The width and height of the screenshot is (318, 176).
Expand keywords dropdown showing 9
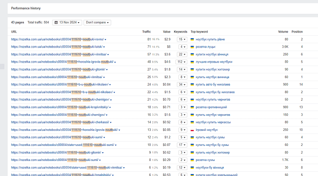183,130
